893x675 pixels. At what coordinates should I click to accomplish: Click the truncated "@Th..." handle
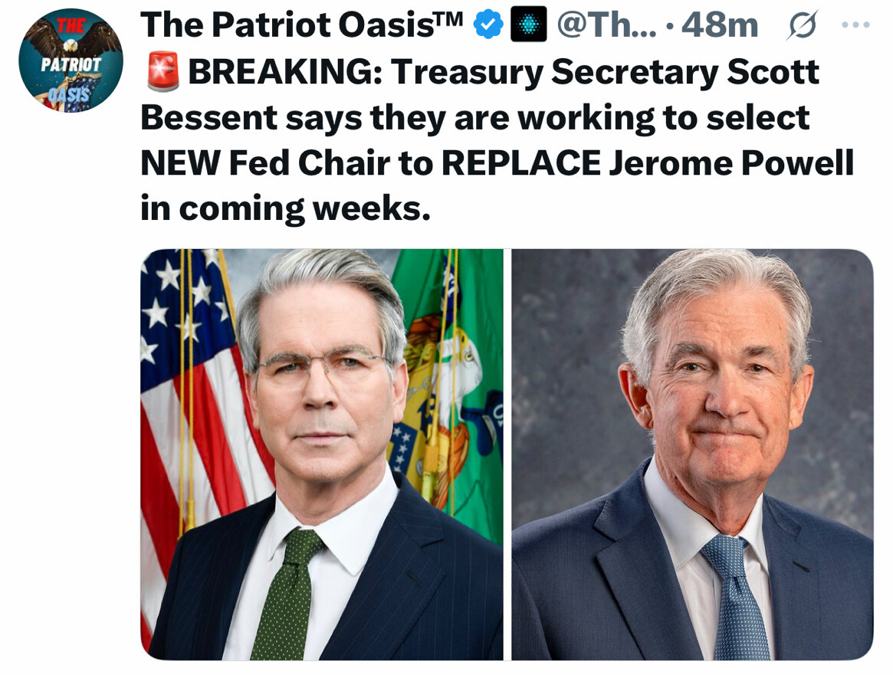pos(604,25)
